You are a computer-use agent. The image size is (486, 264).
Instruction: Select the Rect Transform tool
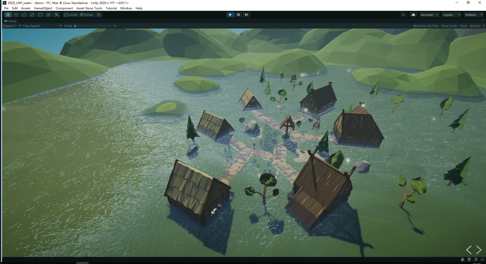point(40,15)
